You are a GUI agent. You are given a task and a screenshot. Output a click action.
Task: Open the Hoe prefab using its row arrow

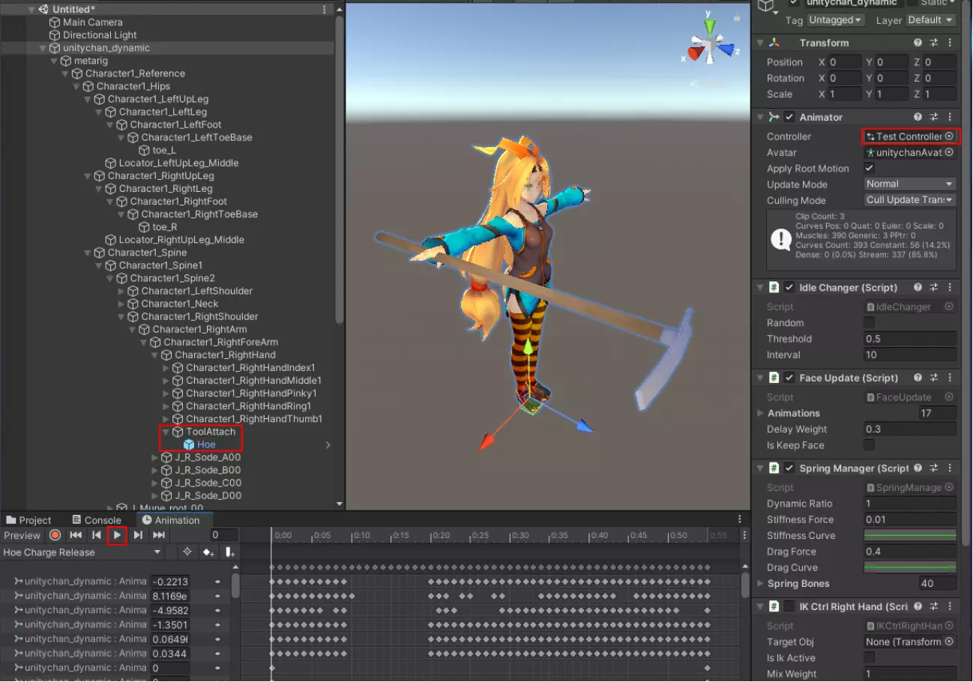[x=328, y=445]
